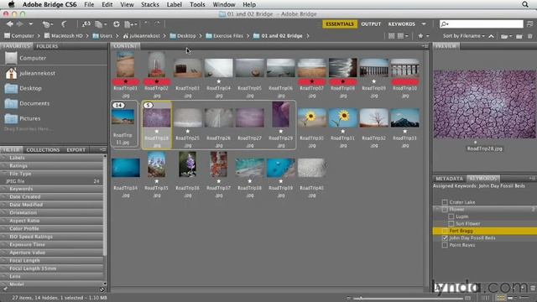The image size is (537, 302).
Task: Uncheck John Day Fossil Beds keyword
Action: [445, 238]
